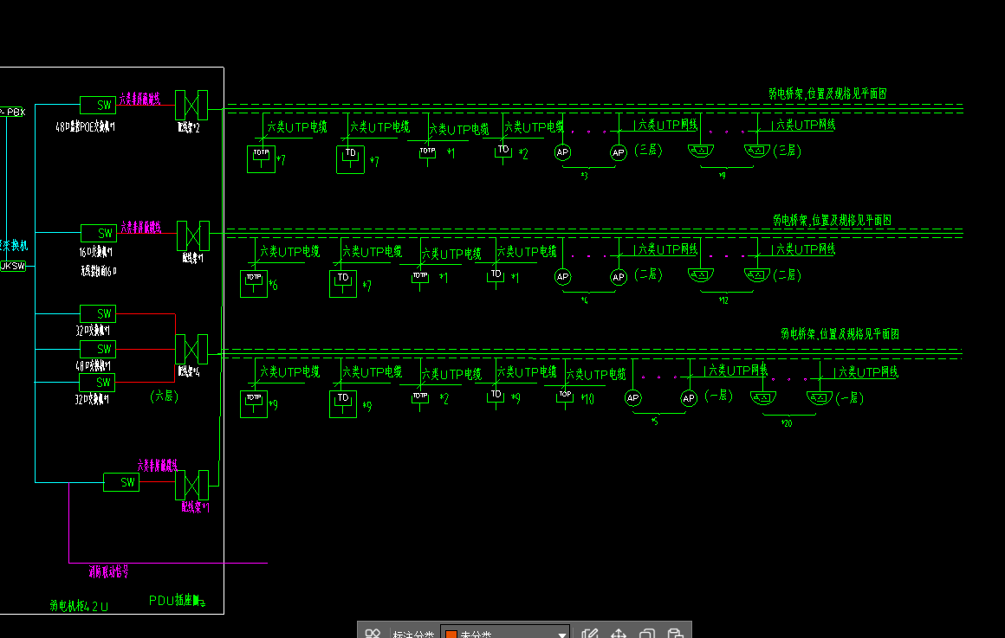Click the bottom 弱电桥架,位置及规格见平面图 note
This screenshot has height=638, width=1005.
[x=840, y=334]
